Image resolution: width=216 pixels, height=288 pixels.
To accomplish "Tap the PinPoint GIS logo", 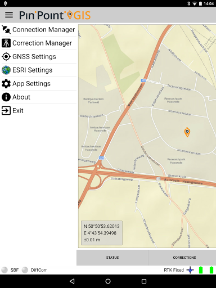I will (x=55, y=15).
